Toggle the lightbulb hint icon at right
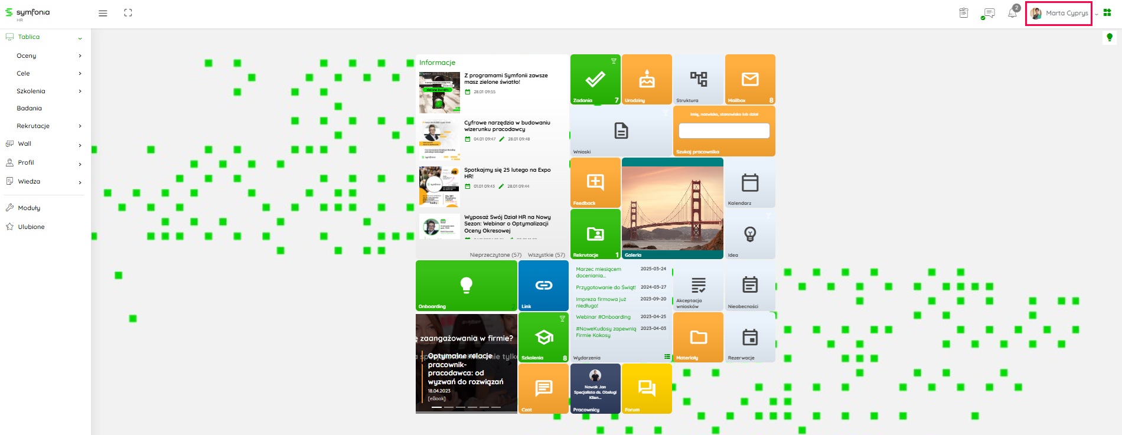 1110,38
